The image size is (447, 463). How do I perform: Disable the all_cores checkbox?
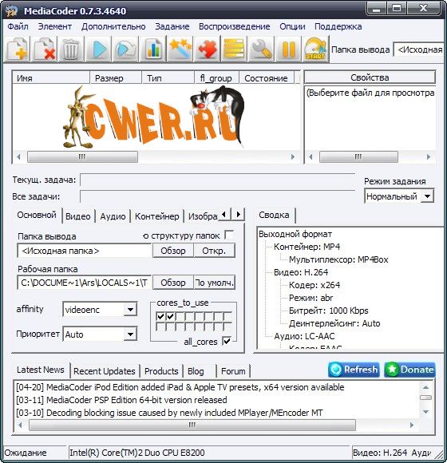(x=227, y=342)
